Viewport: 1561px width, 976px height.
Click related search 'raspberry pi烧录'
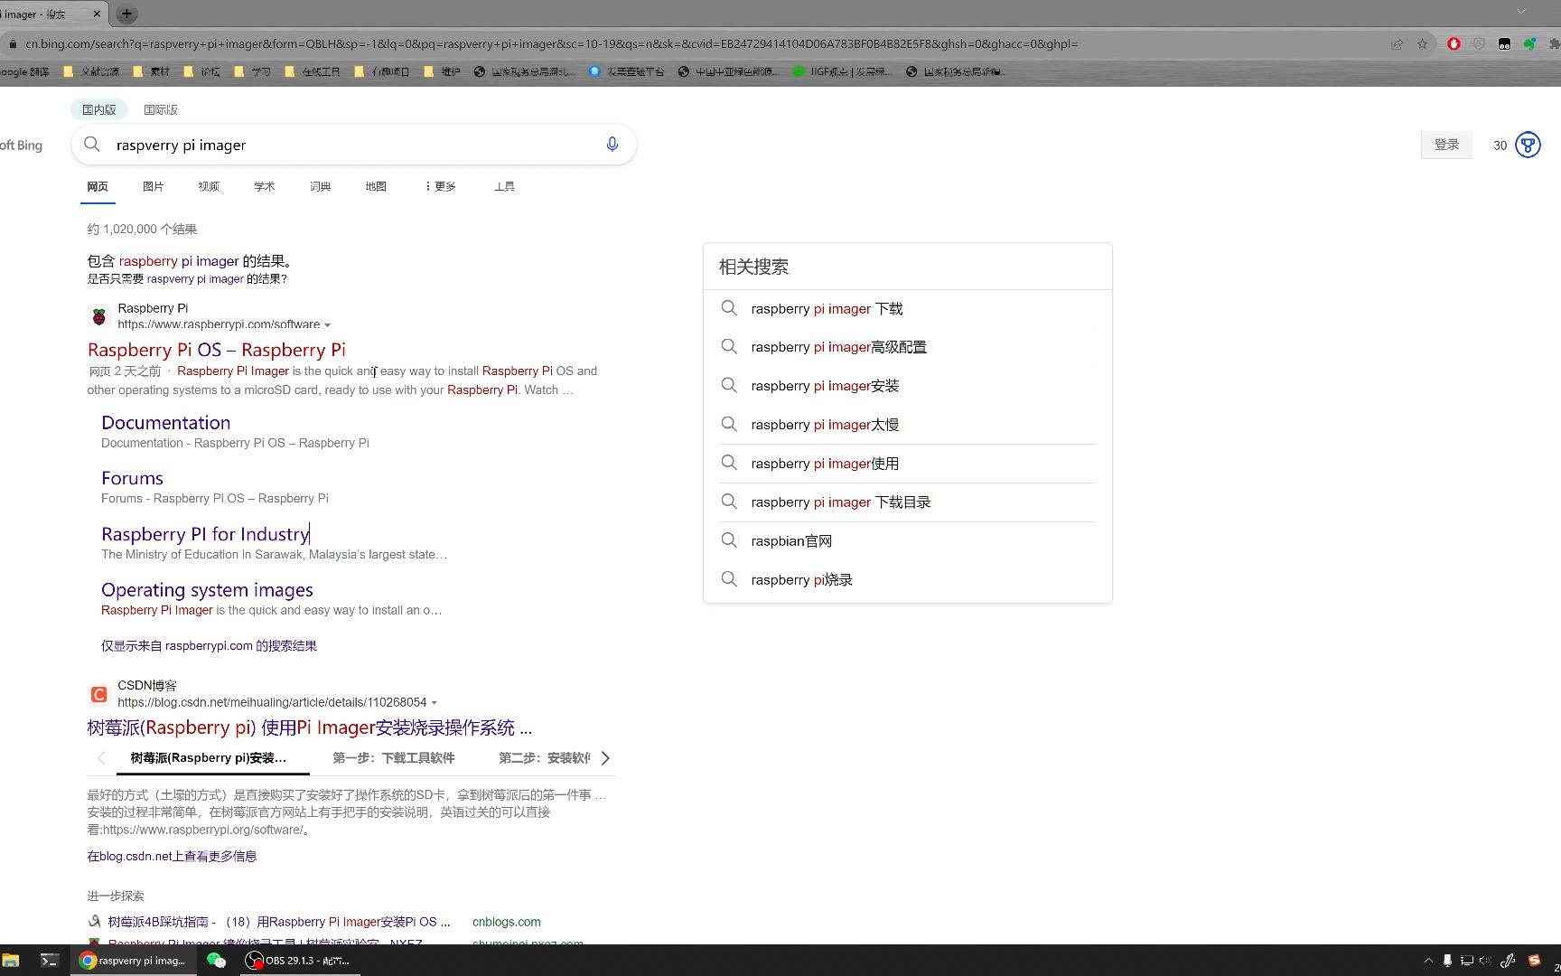click(x=801, y=580)
